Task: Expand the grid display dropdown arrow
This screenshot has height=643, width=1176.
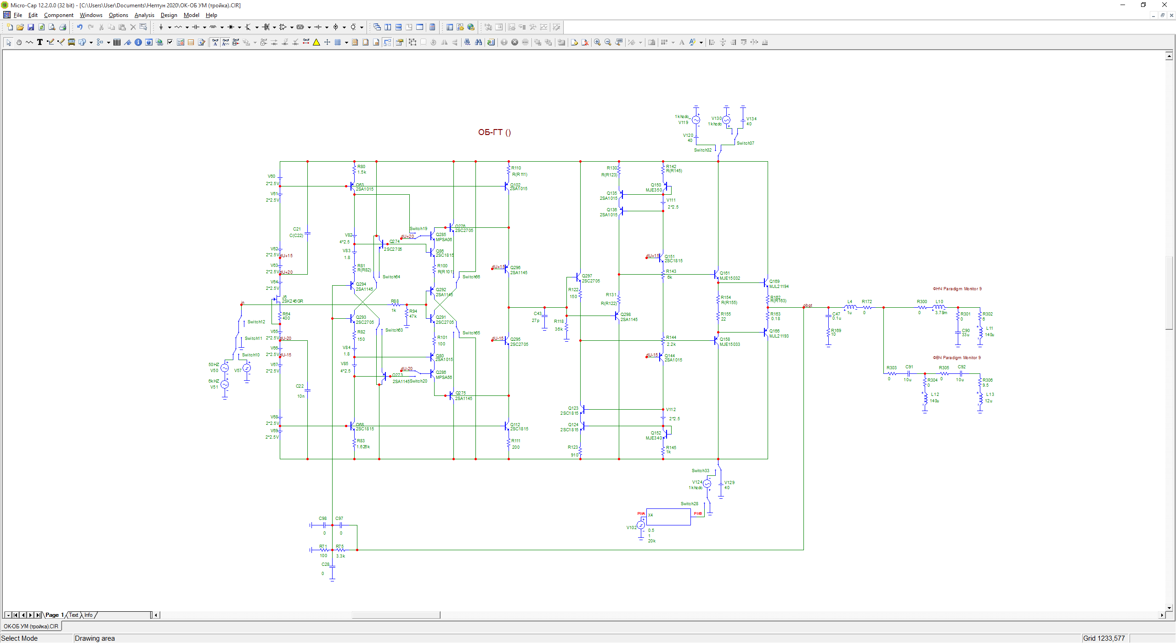Action: tap(346, 42)
